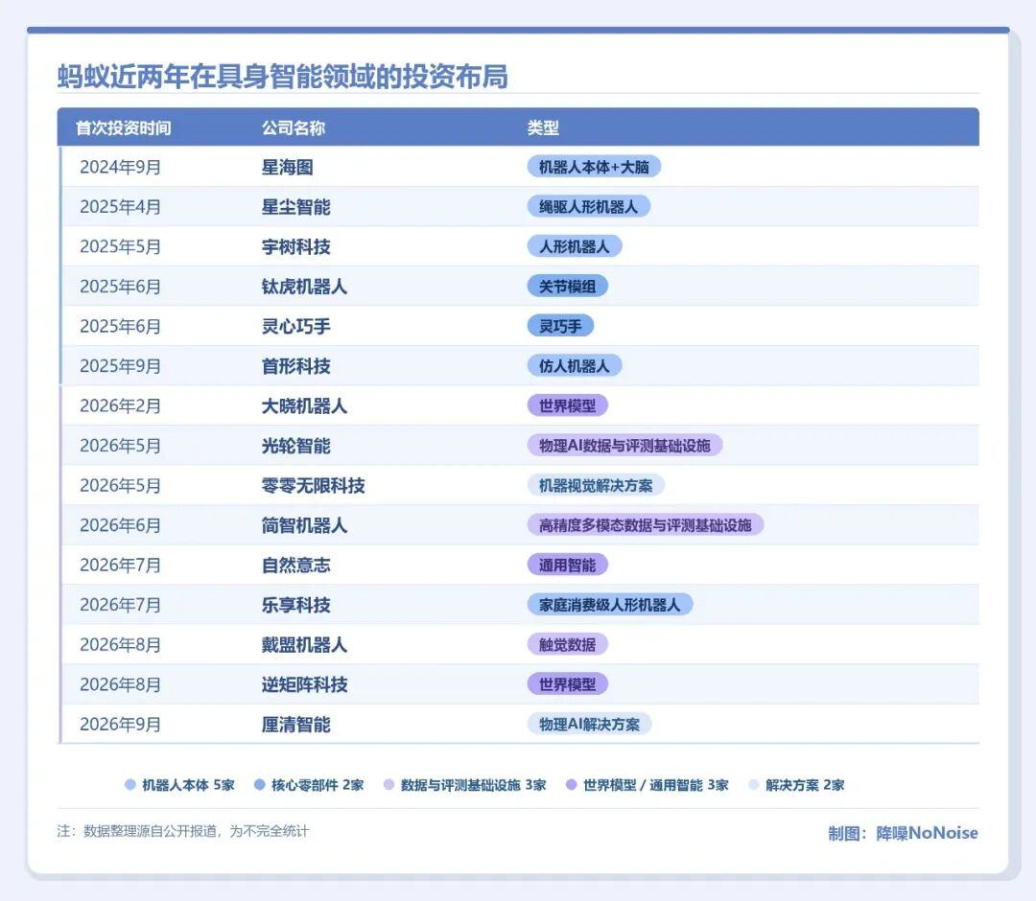This screenshot has height=901, width=1036.
Task: Click the 机器人本体 legend dot
Action: pos(130,784)
